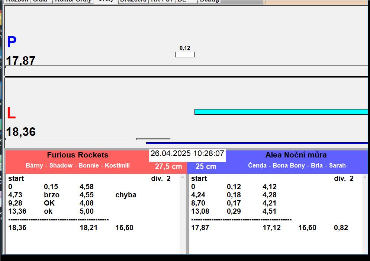The image size is (370, 261).
Task: Click the small white bar under lane L
Action: click(153, 139)
